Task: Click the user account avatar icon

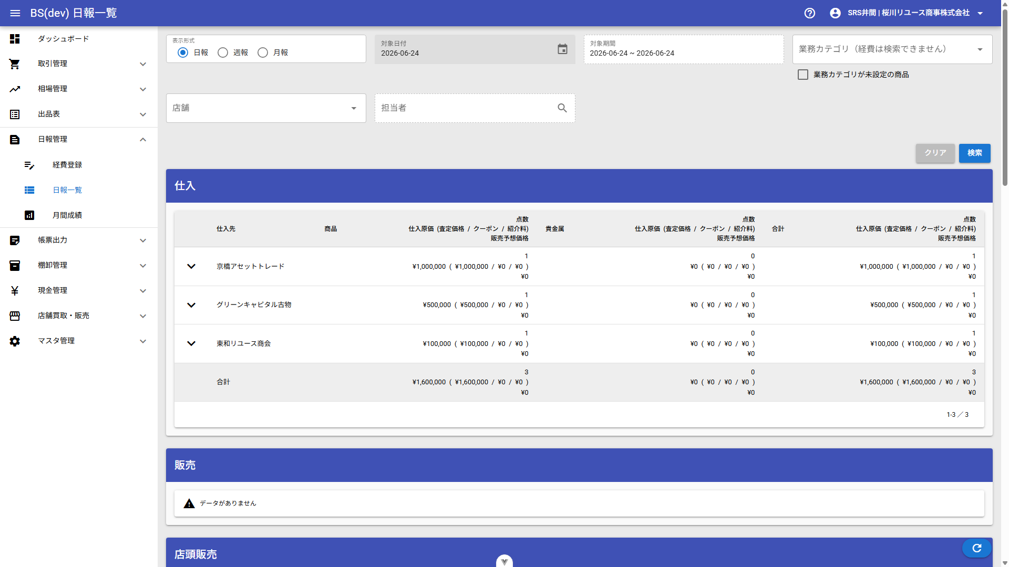Action: 835,13
